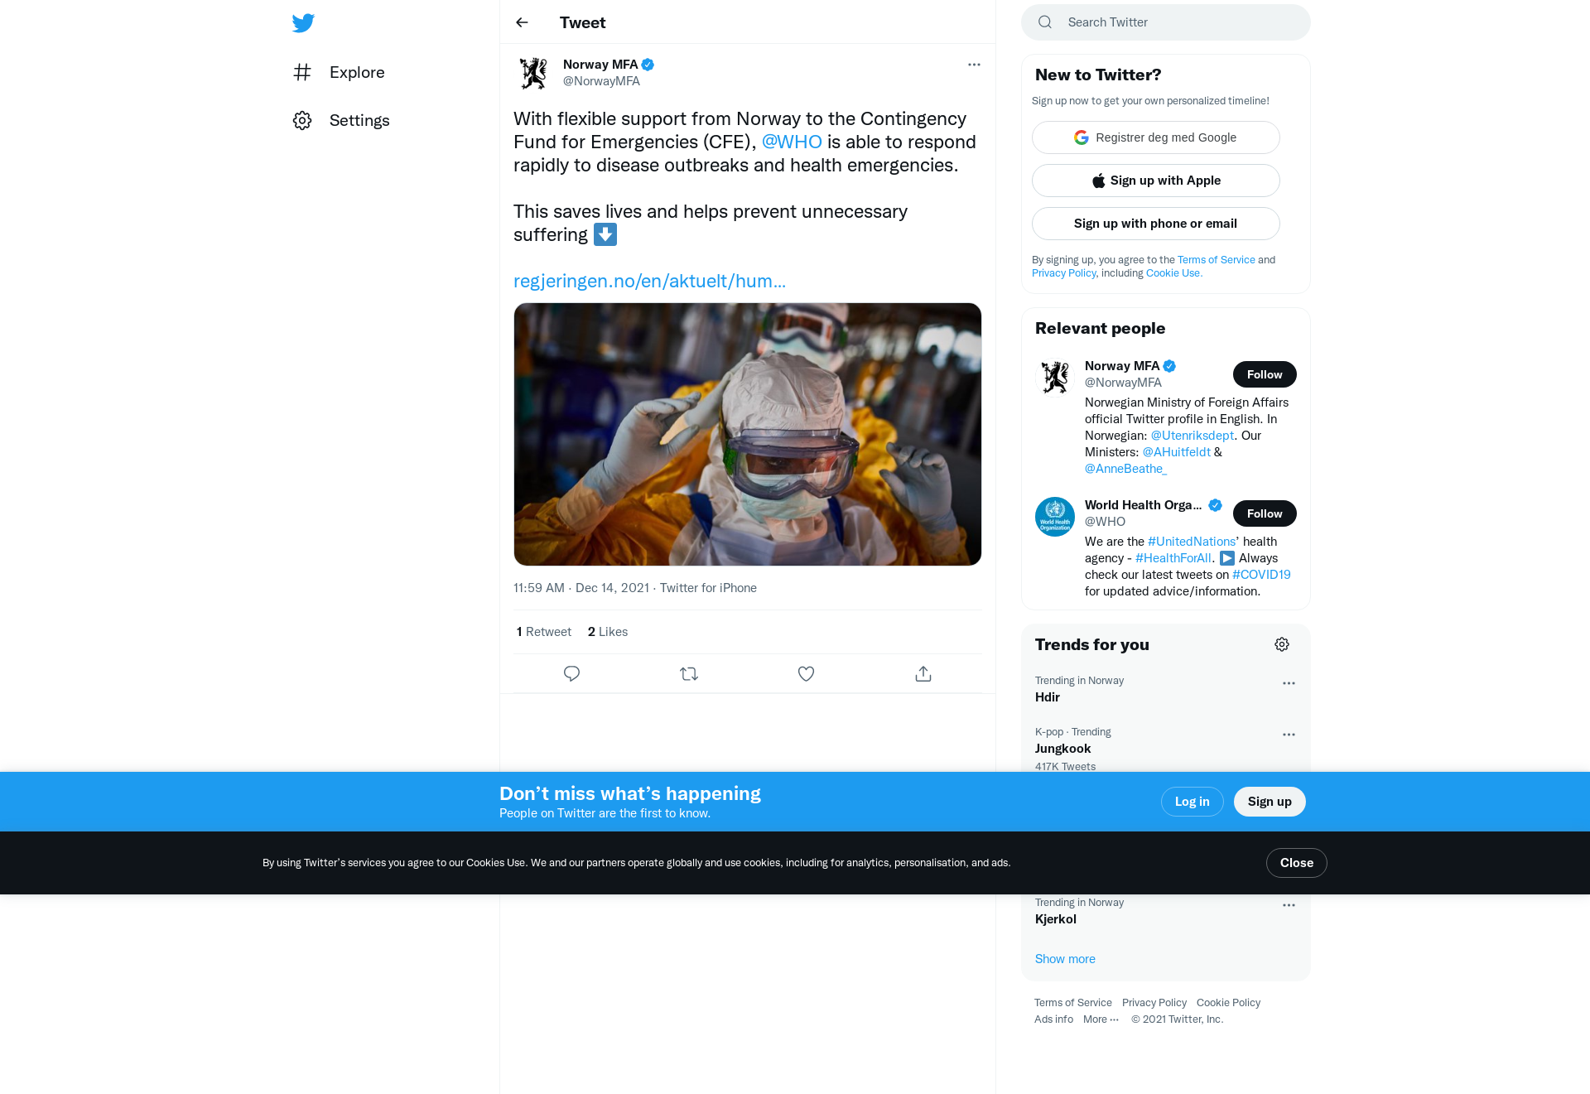This screenshot has height=1094, width=1590.
Task: Click the Twitter bird logo
Action: pyautogui.click(x=303, y=22)
